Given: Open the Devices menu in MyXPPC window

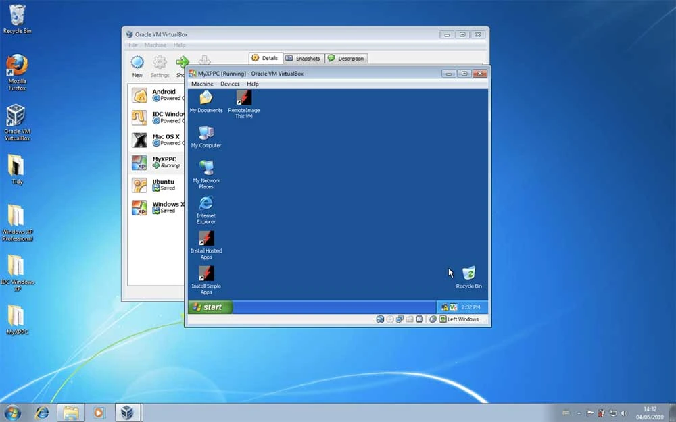Looking at the screenshot, I should 230,84.
